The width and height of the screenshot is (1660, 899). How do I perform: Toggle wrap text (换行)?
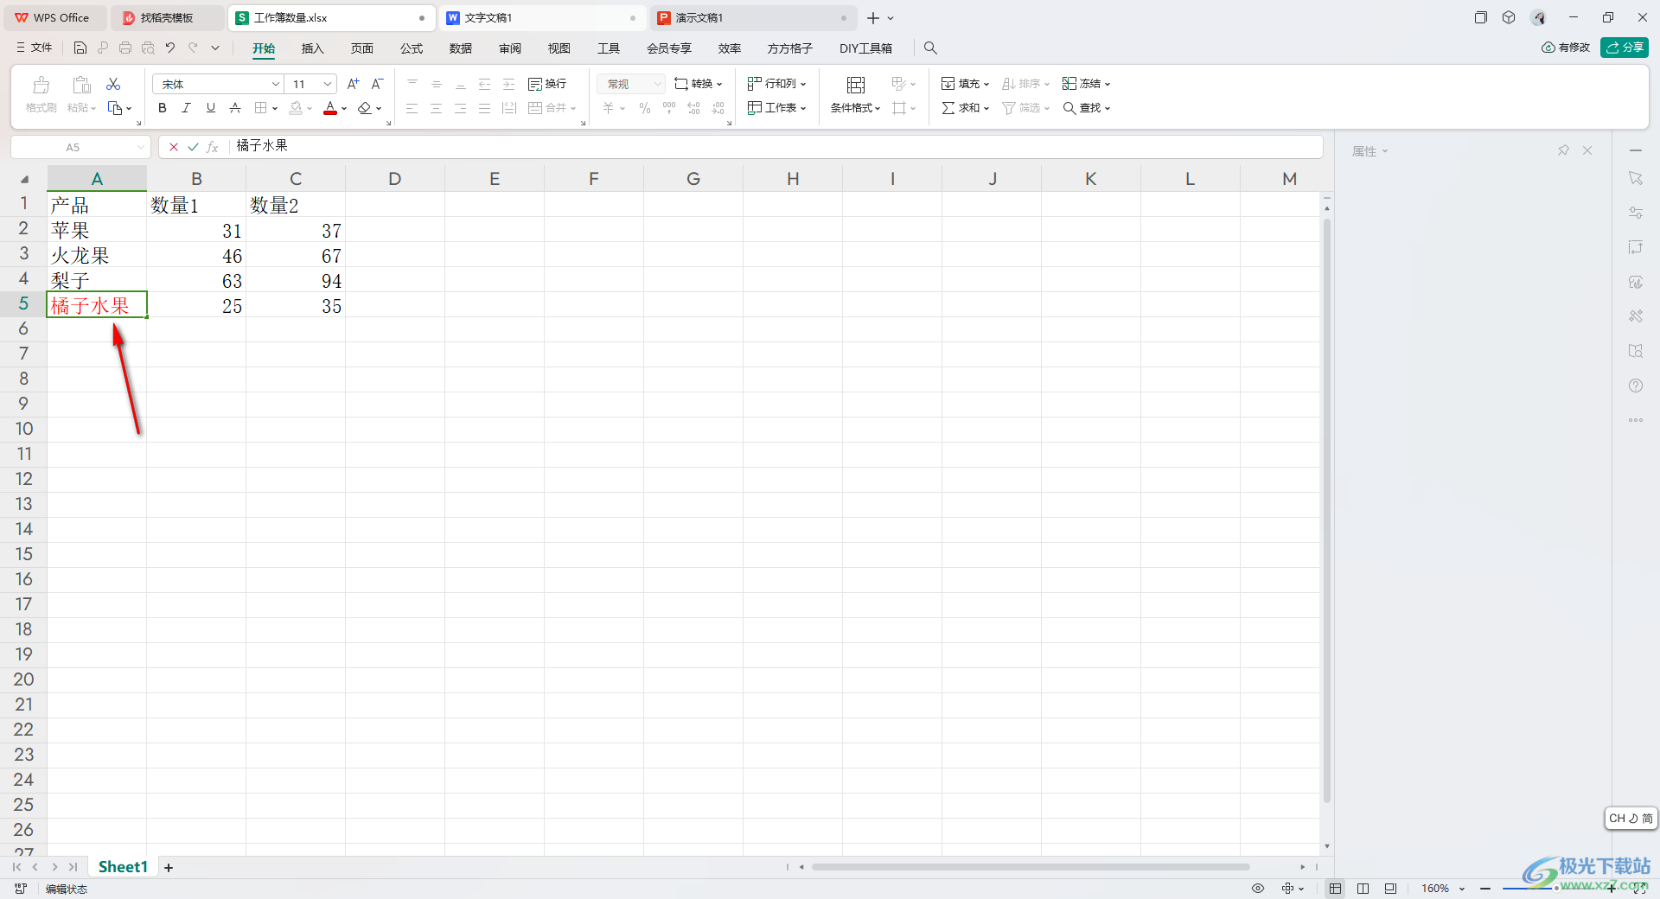click(547, 84)
